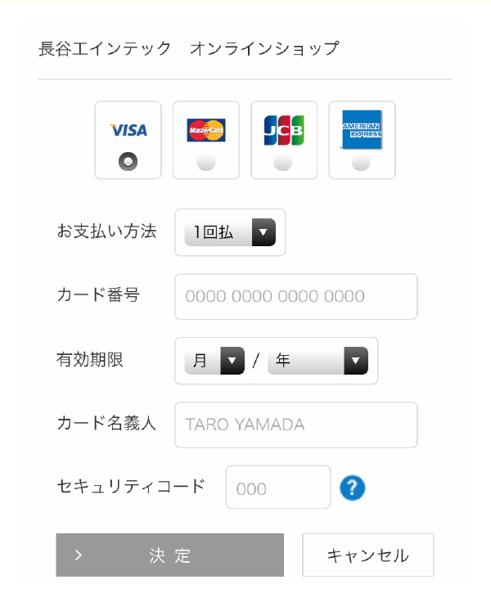Click the MasterCard logo
491x602 pixels.
coord(206,130)
